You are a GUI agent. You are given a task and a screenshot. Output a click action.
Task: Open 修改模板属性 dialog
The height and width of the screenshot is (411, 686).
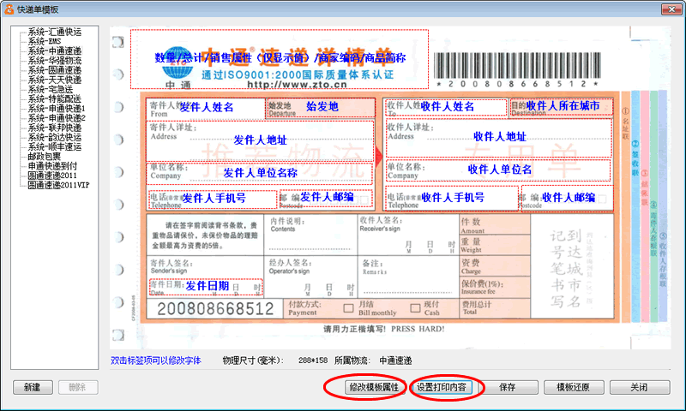coord(374,387)
